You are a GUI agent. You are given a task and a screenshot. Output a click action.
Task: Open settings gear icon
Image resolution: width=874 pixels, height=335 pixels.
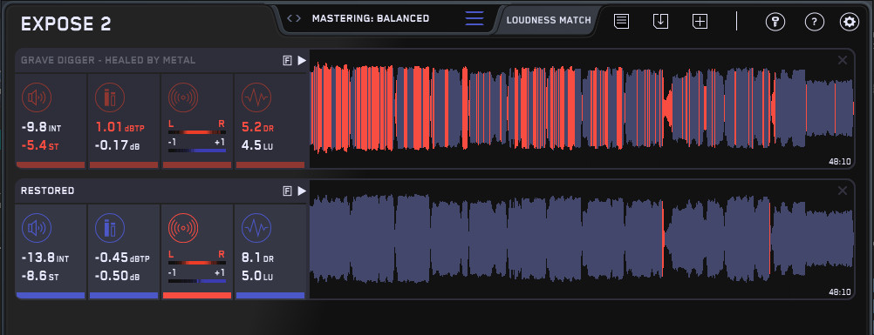pyautogui.click(x=850, y=23)
